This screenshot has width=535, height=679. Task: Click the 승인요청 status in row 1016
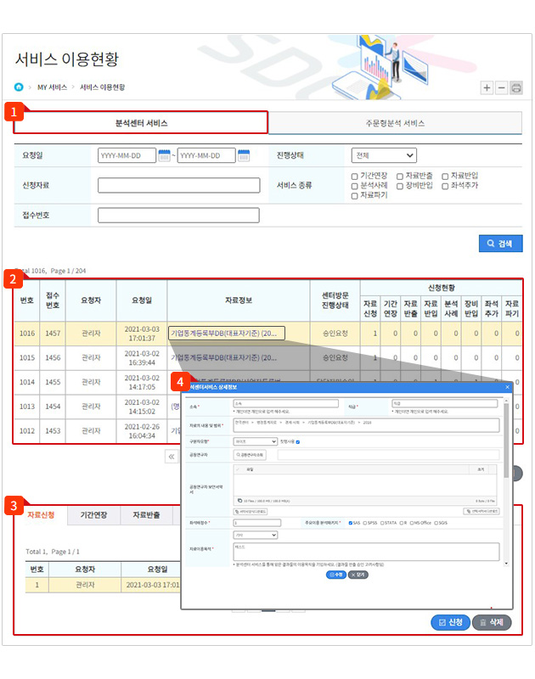tap(335, 334)
